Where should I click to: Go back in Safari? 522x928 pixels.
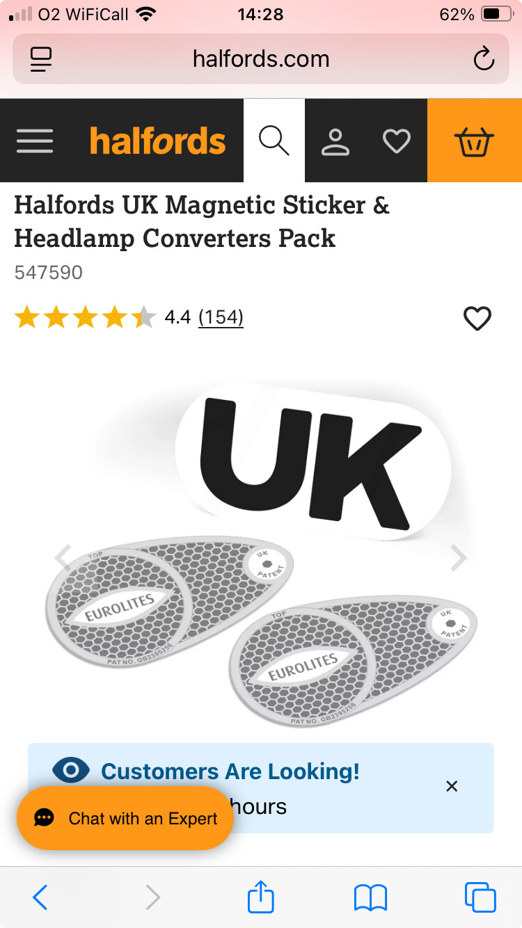tap(40, 897)
